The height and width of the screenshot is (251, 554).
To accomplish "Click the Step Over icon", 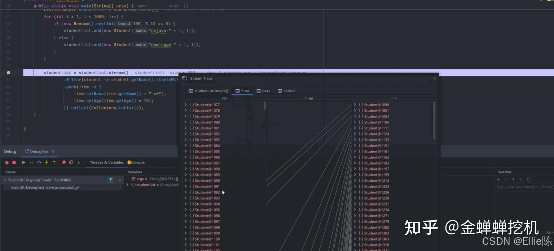I will tap(39, 163).
